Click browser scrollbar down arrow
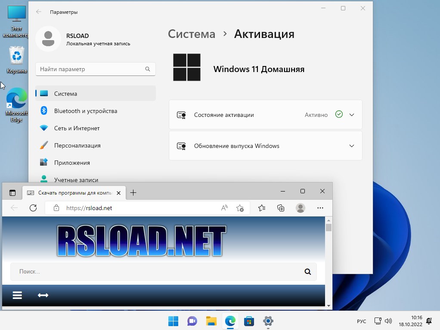Viewport: 440px width, 330px height. [x=328, y=306]
